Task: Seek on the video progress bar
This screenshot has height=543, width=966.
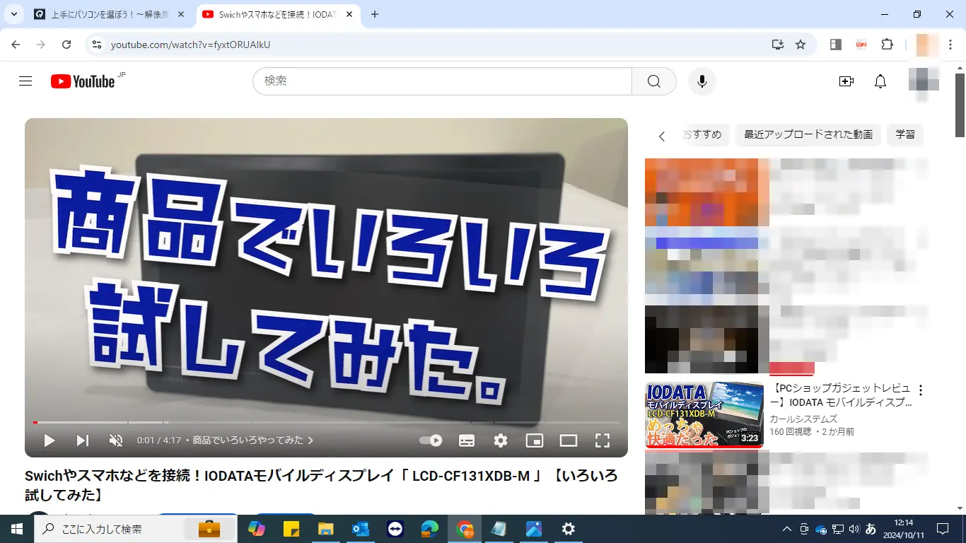Action: (326, 422)
